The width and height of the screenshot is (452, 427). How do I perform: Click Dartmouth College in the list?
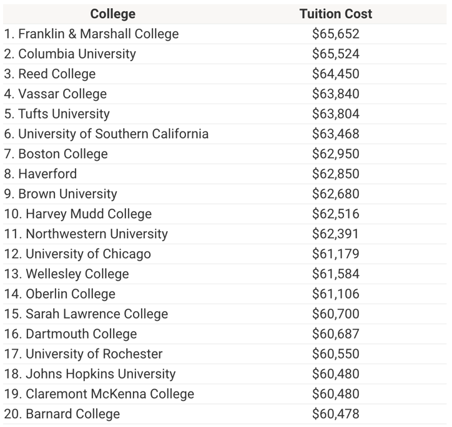[x=70, y=333]
